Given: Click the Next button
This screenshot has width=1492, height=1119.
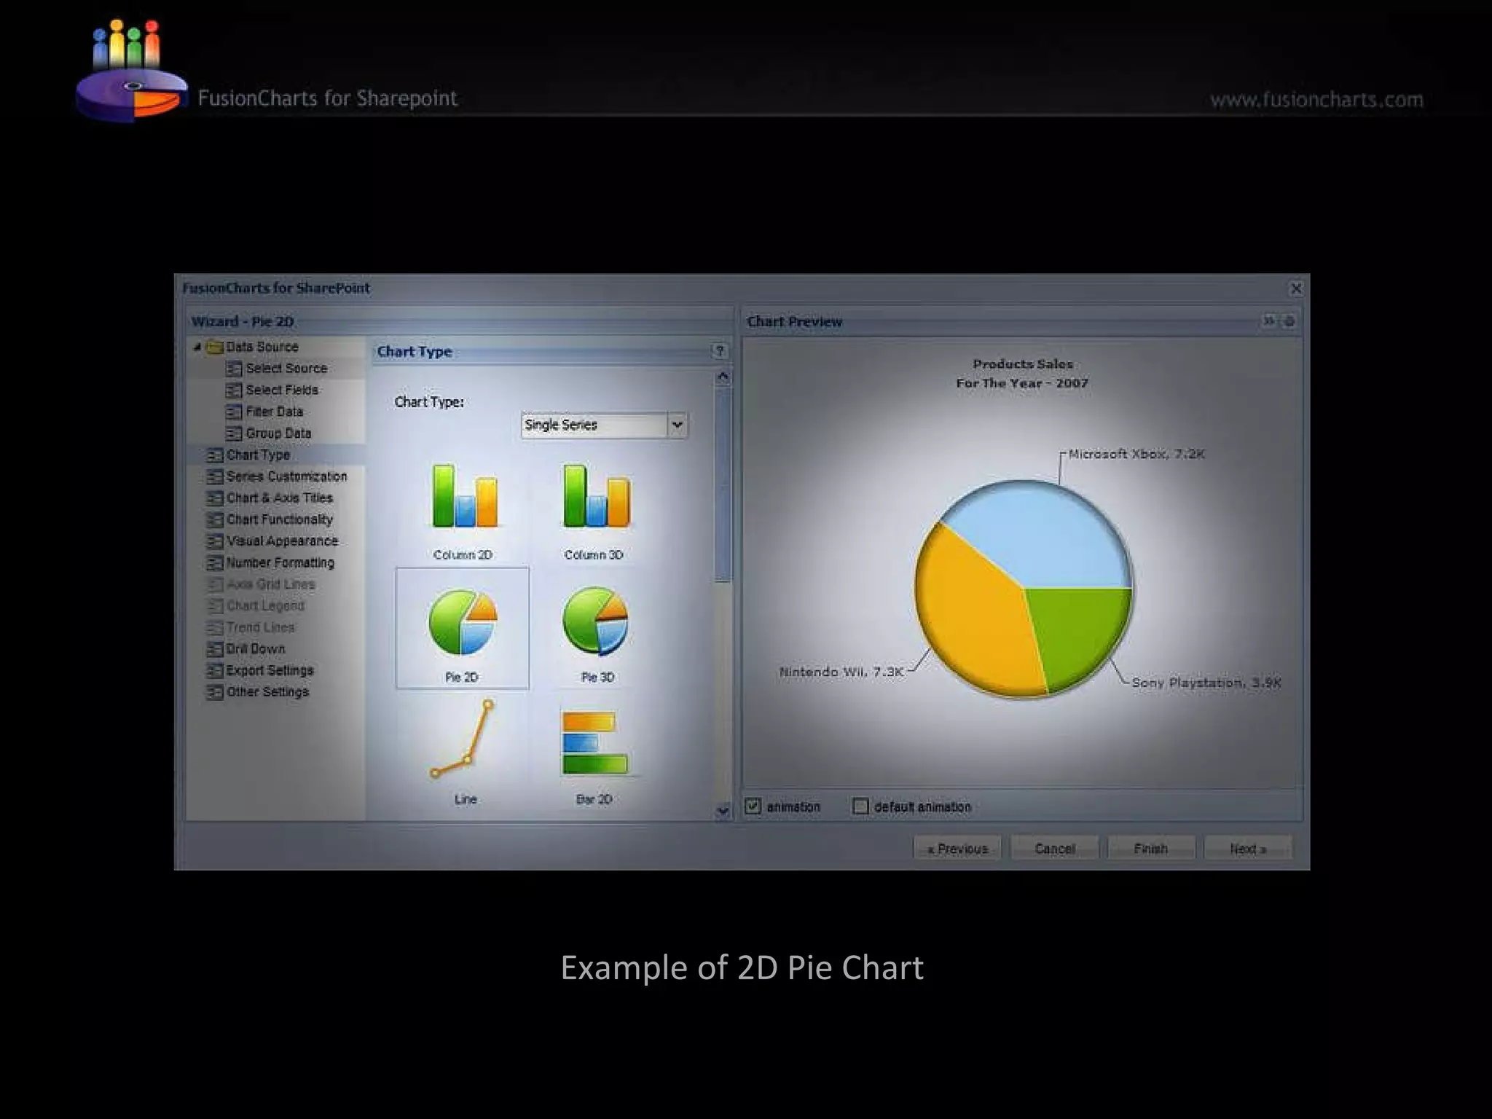Looking at the screenshot, I should (x=1248, y=849).
